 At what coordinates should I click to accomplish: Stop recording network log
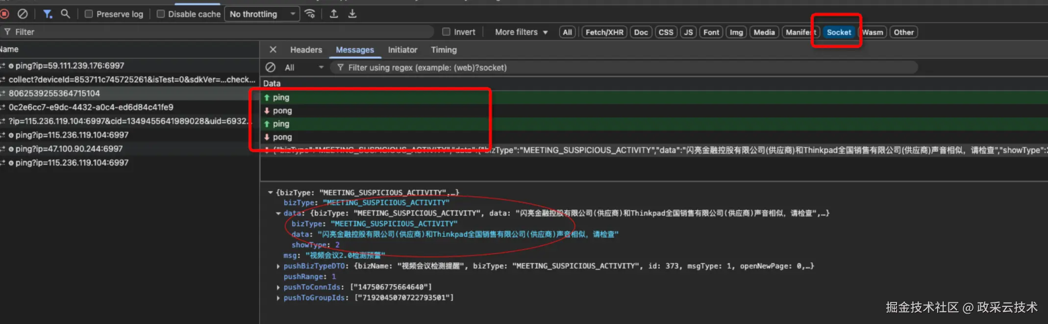4,14
